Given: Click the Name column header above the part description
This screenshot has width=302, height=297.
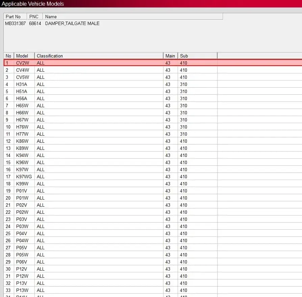Looking at the screenshot, I should pos(133,17).
